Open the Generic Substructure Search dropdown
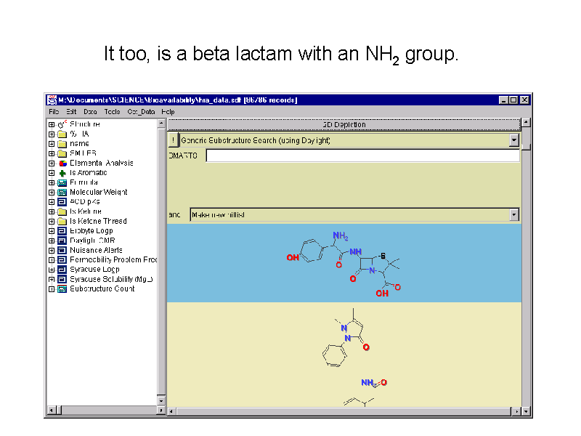This screenshot has width=581, height=436. pos(514,140)
